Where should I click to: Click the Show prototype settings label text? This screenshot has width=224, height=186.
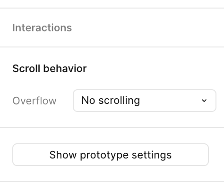111,155
